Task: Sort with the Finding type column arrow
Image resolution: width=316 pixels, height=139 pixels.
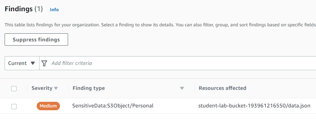Action: (x=182, y=88)
